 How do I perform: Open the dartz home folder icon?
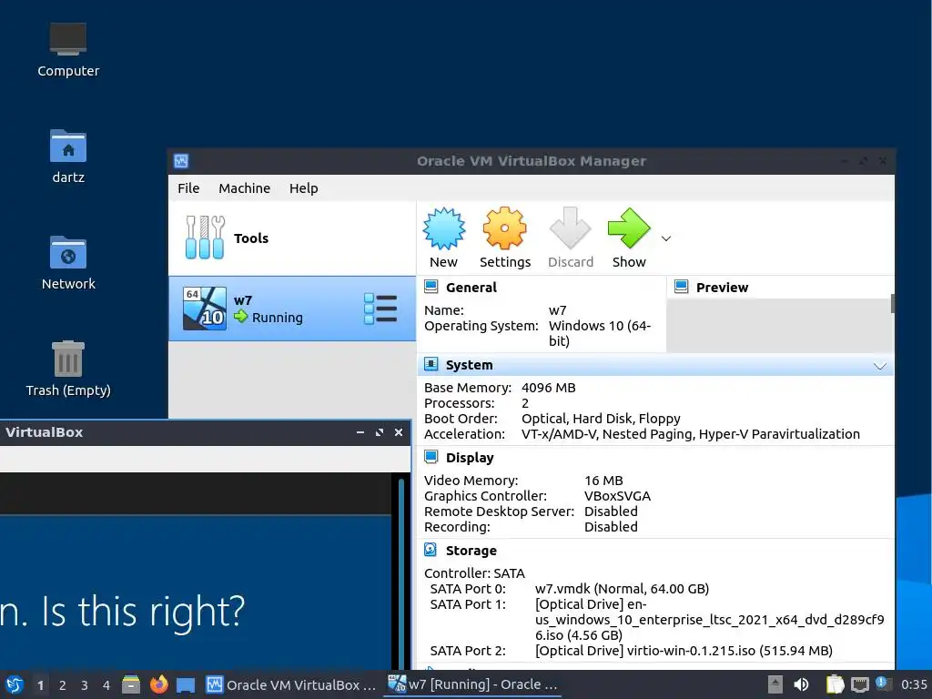click(x=67, y=146)
